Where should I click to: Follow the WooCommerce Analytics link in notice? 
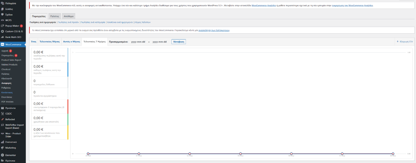pyautogui.click(x=264, y=5)
